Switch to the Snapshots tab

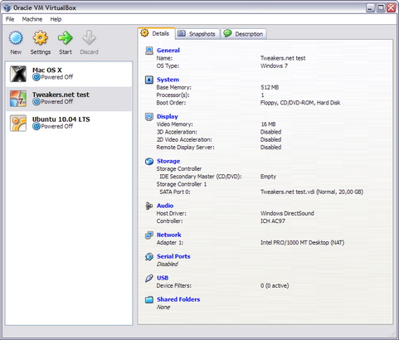(x=197, y=34)
